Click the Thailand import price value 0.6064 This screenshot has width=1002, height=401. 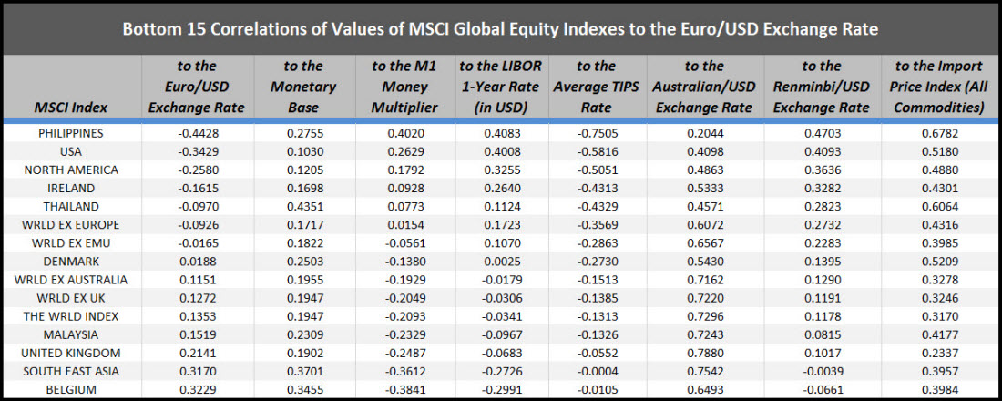[938, 206]
